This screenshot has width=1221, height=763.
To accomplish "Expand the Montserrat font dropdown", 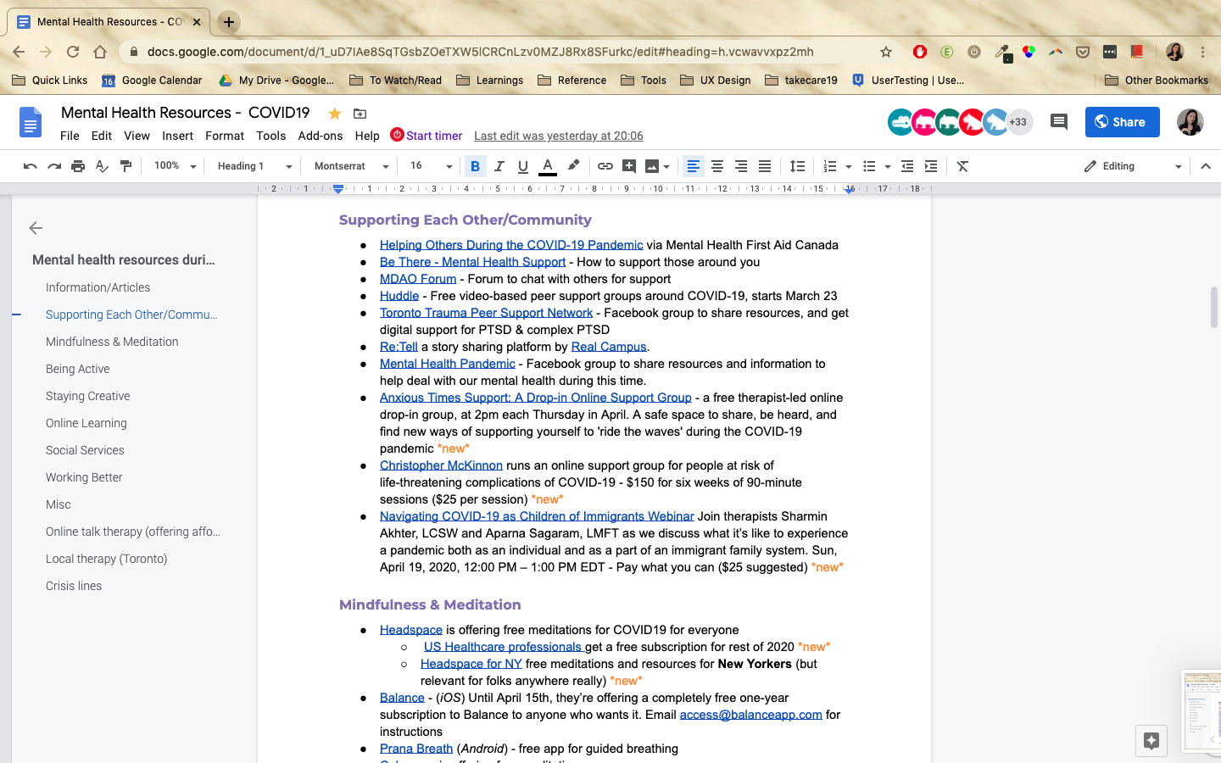I will [351, 166].
